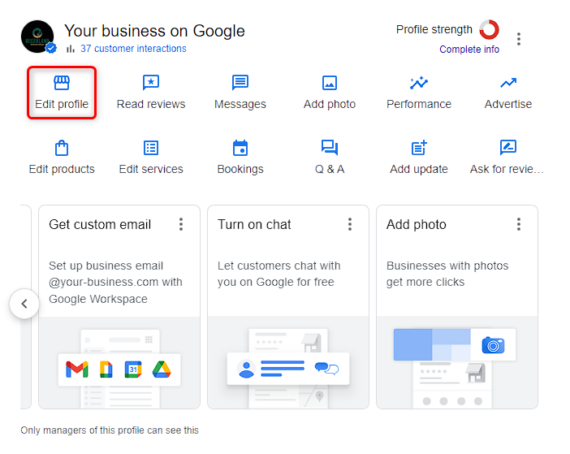The image size is (570, 454).
Task: Click the Bookings label
Action: pyautogui.click(x=240, y=170)
